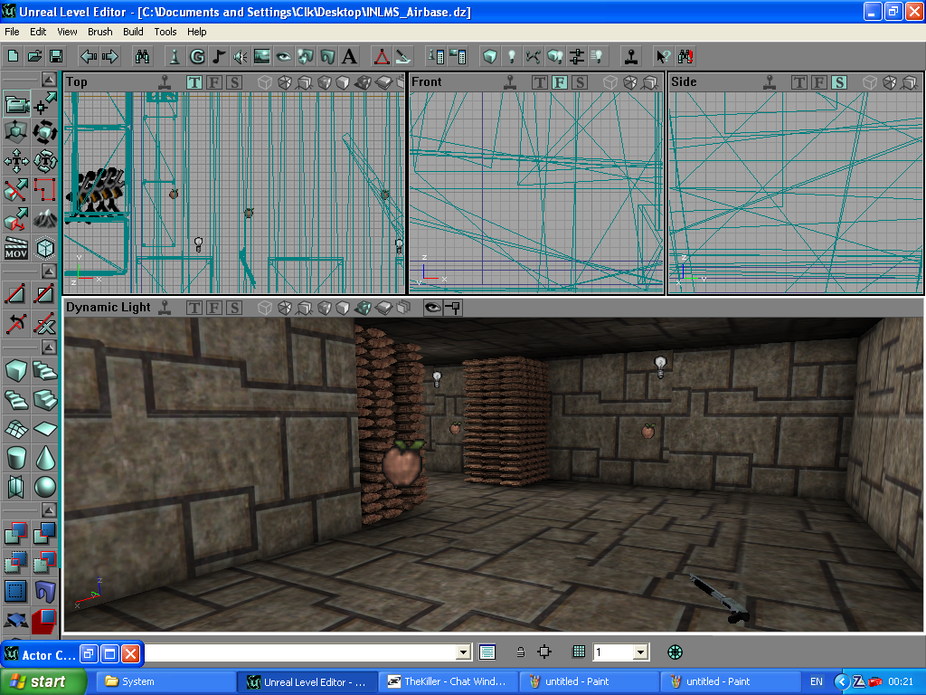Image resolution: width=926 pixels, height=695 pixels.
Task: Click the MOV Matinee tool icon
Action: 15,247
